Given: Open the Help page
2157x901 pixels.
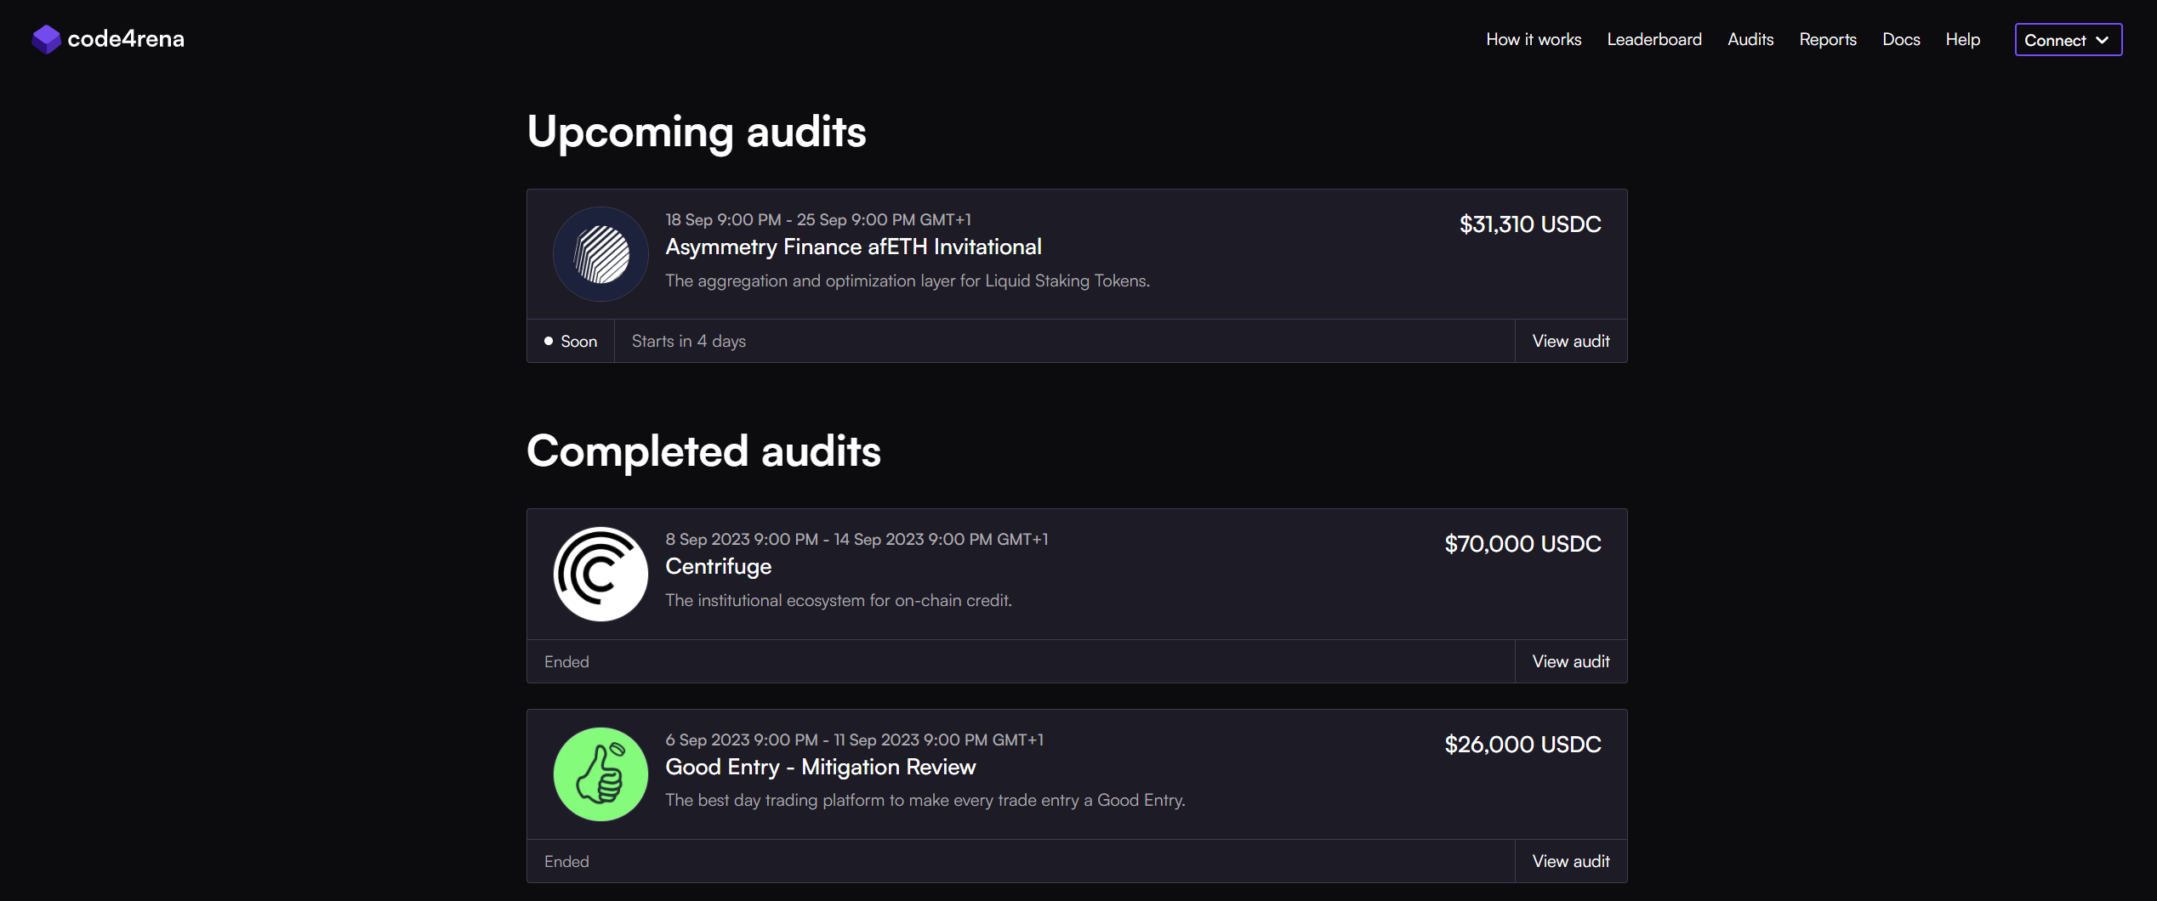Looking at the screenshot, I should click(x=1963, y=39).
